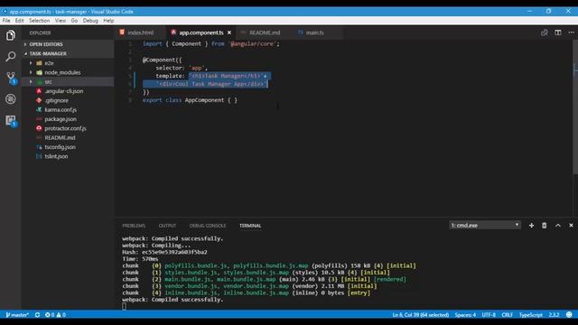Open protractor.conf.js in explorer
The image size is (578, 325).
click(65, 128)
